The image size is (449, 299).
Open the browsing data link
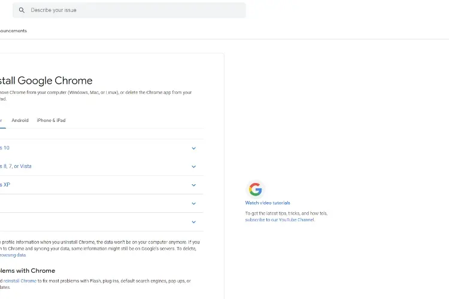pyautogui.click(x=13, y=255)
